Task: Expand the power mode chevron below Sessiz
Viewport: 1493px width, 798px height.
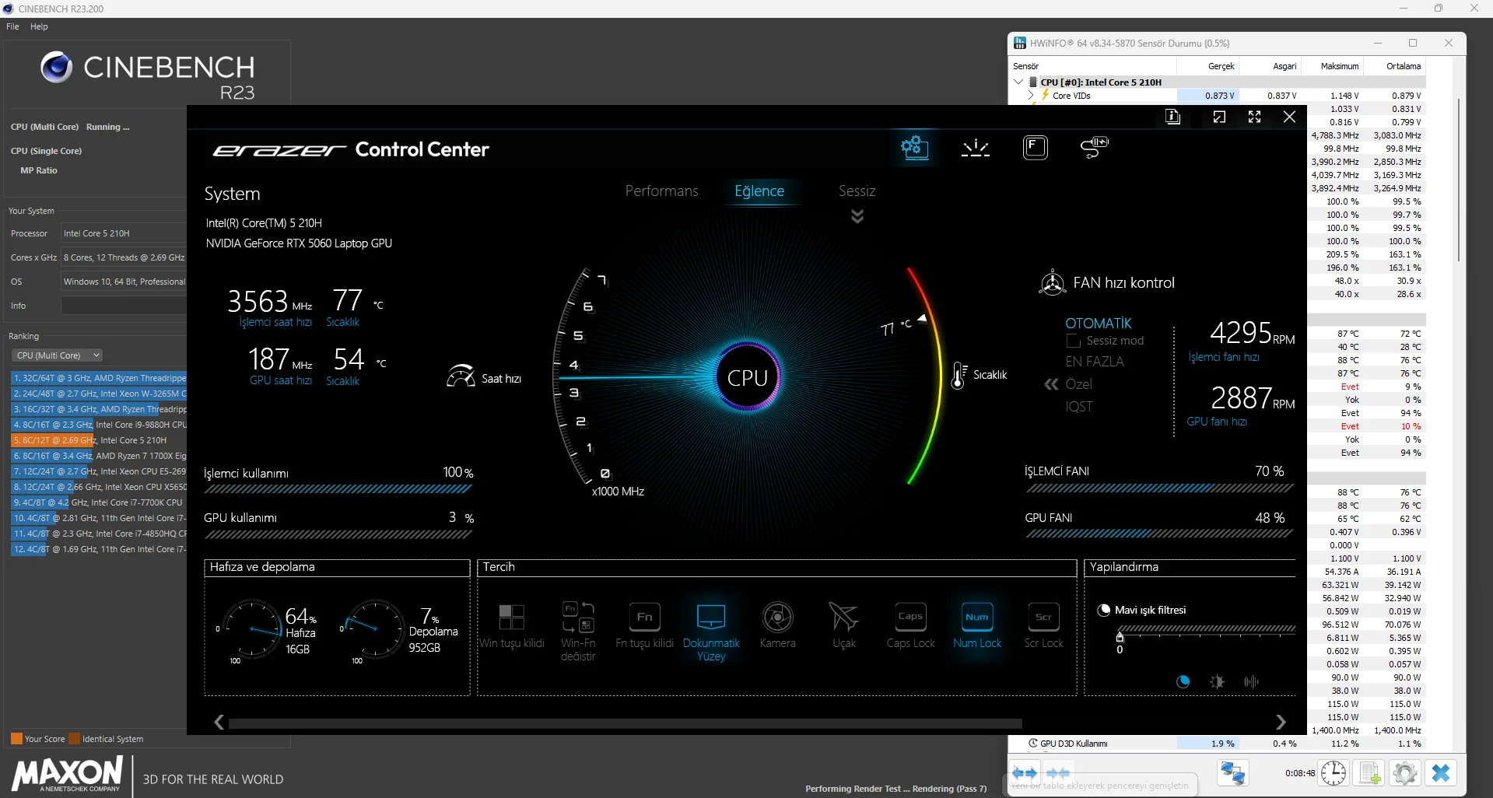Action: [857, 216]
